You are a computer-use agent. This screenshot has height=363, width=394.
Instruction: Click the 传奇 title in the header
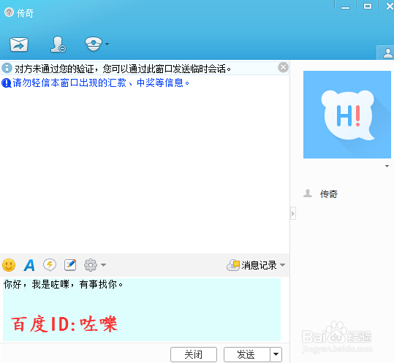pos(25,13)
